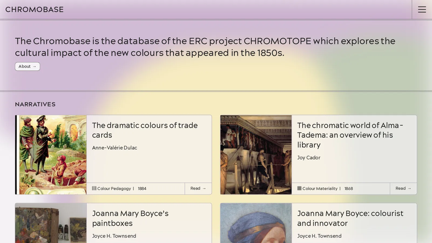Open 'The dramatic colours of trade cards' title
The image size is (432, 243).
145,130
